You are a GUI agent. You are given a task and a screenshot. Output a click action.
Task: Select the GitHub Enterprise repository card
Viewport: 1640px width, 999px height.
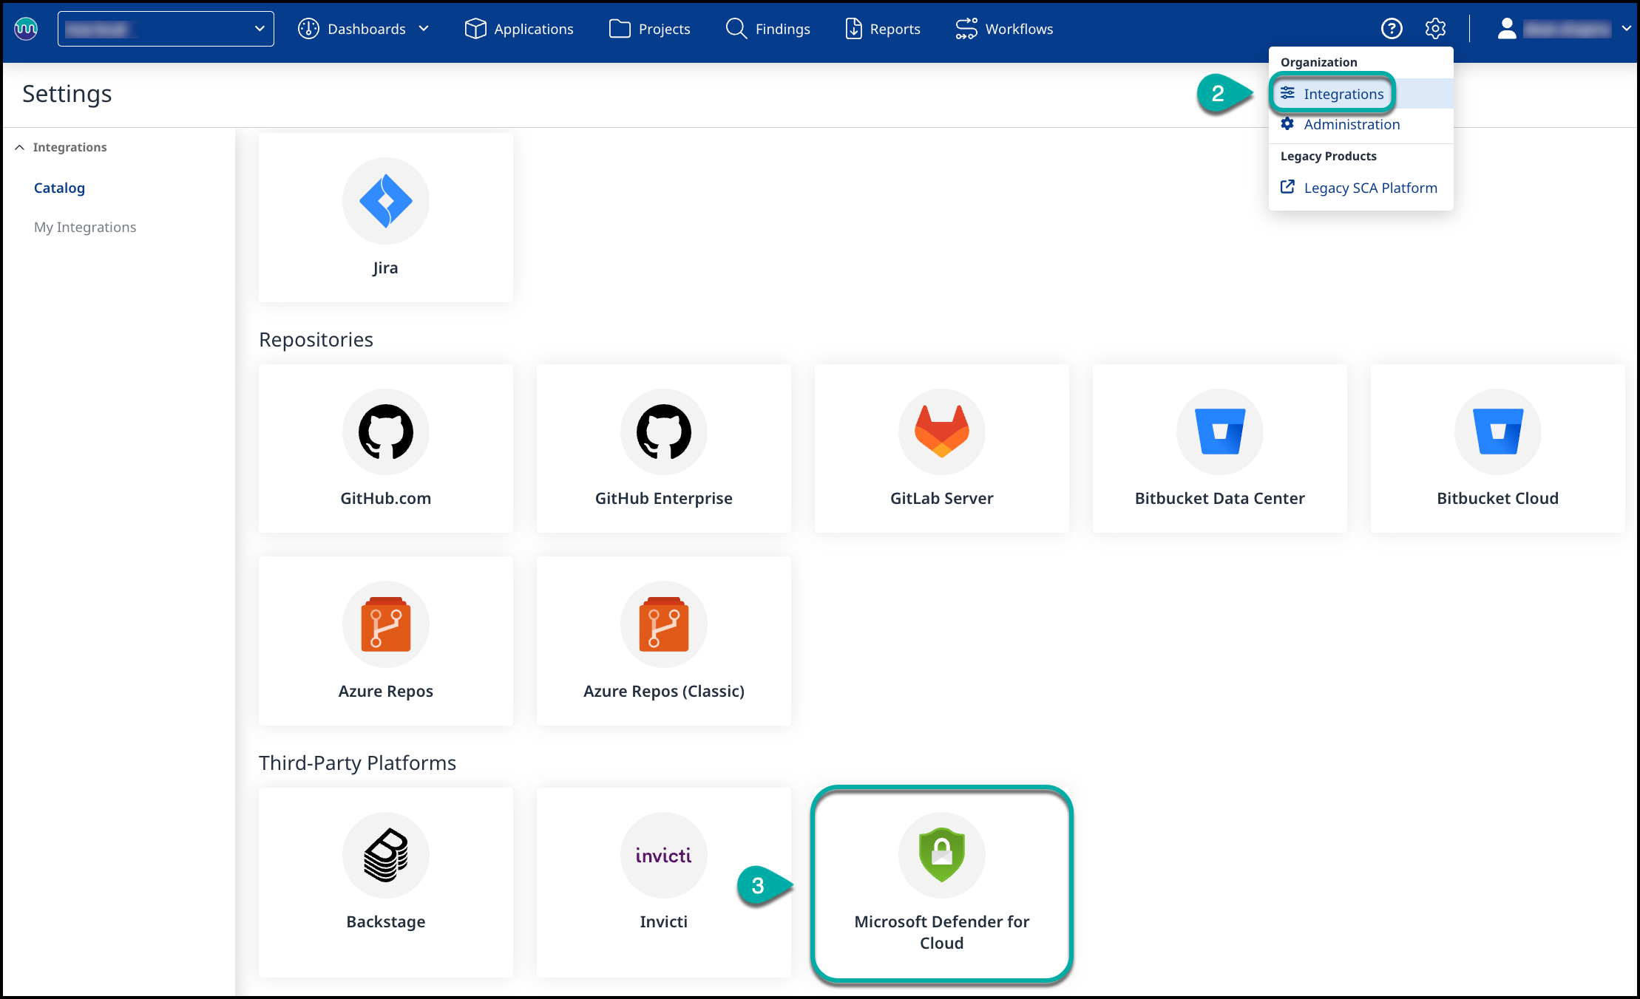pyautogui.click(x=663, y=448)
